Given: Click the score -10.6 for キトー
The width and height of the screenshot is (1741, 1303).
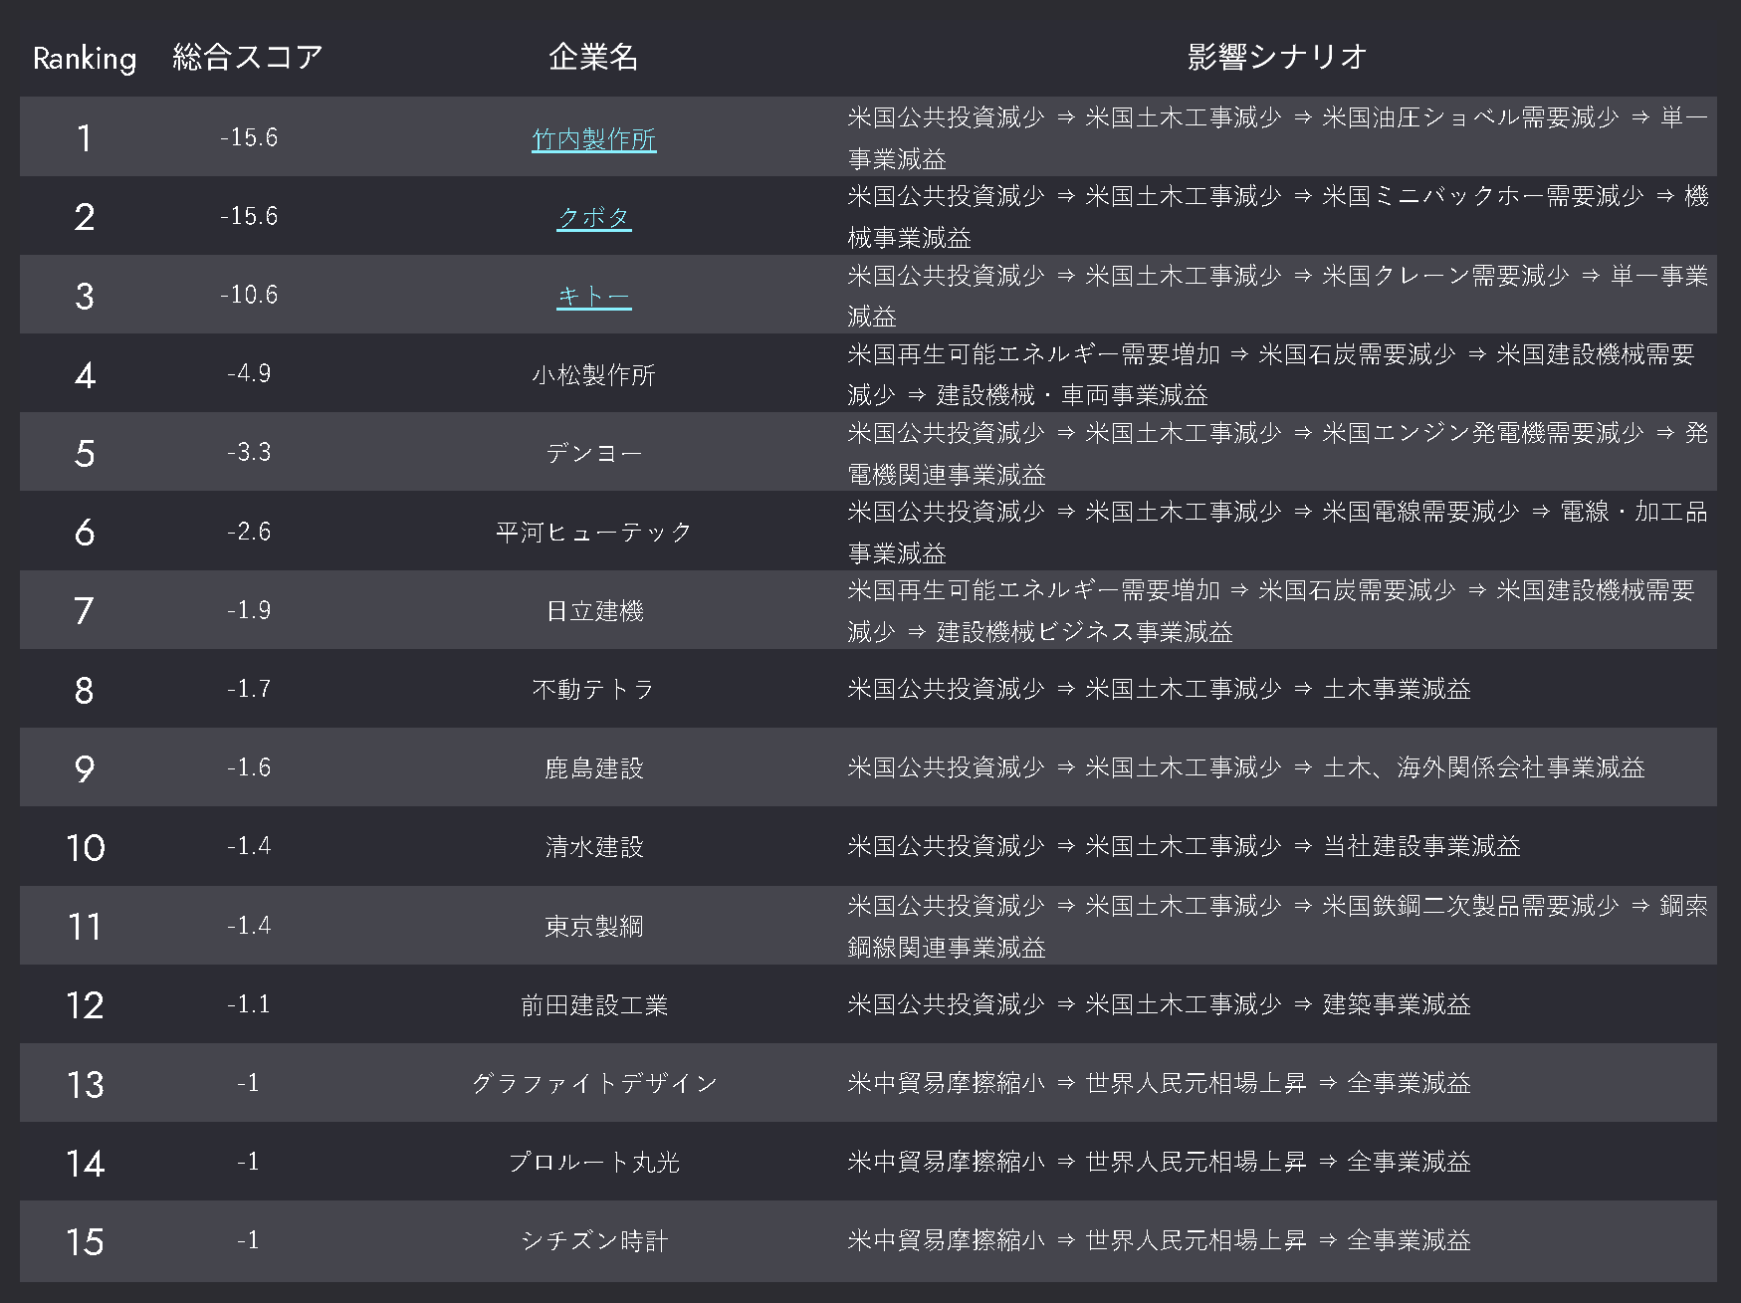Looking at the screenshot, I should (x=249, y=295).
